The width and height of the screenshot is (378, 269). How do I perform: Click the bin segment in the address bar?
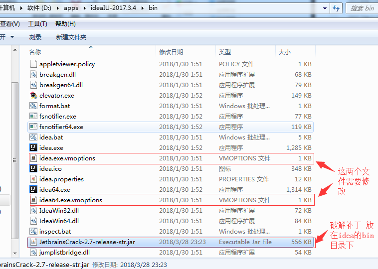coord(153,8)
